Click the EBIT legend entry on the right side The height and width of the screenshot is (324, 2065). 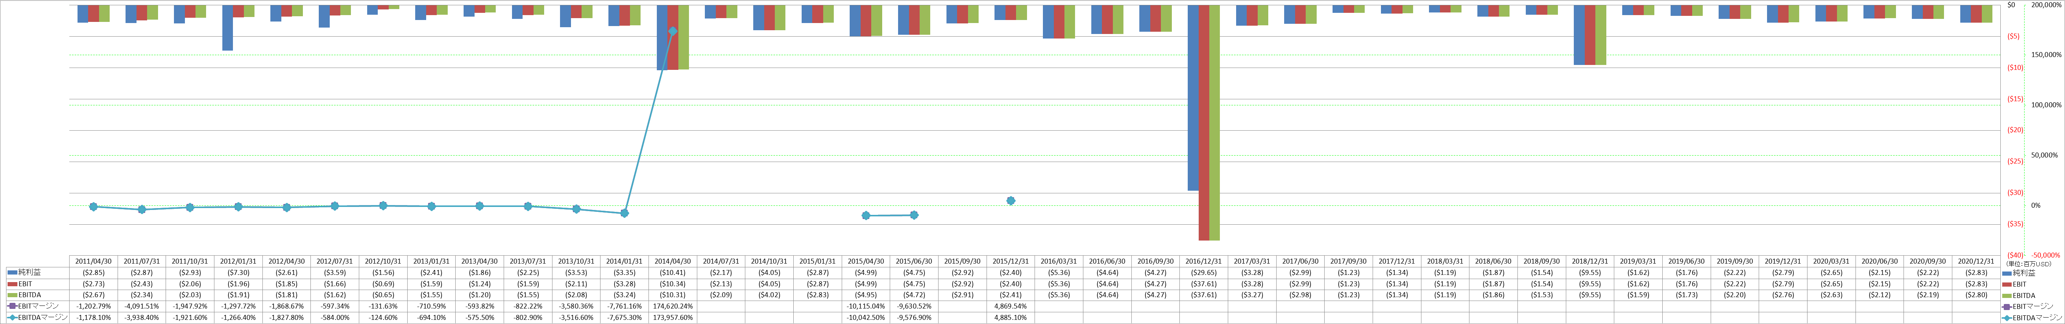[2014, 284]
